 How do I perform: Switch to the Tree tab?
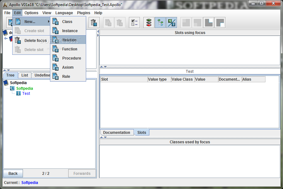pyautogui.click(x=10, y=75)
